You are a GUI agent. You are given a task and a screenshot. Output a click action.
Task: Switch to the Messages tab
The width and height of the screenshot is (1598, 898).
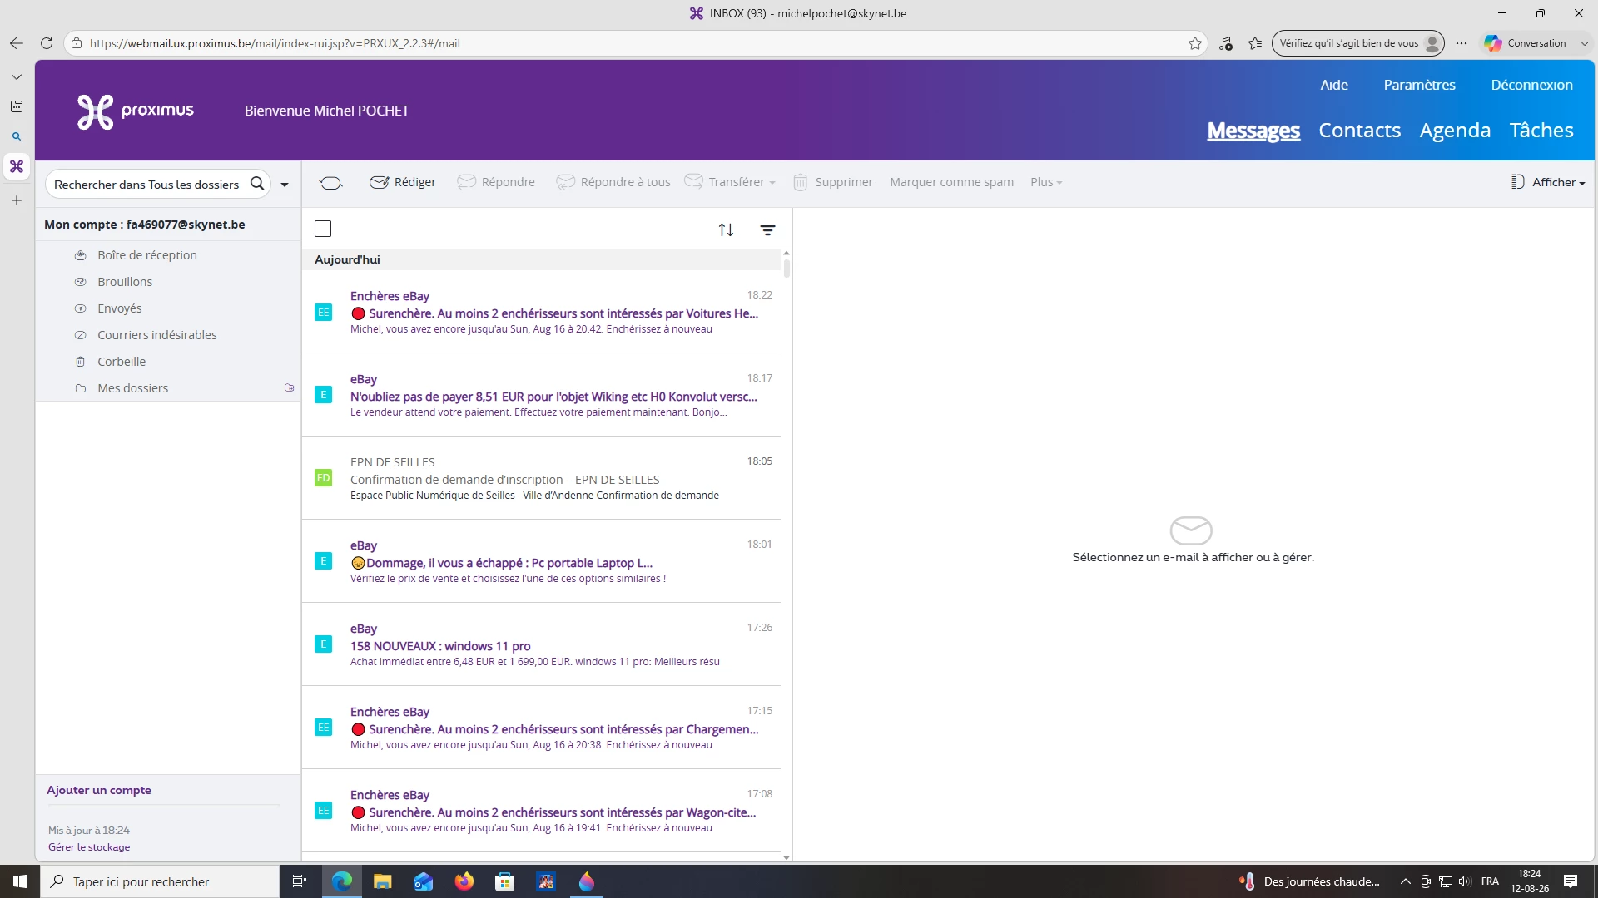click(1253, 131)
